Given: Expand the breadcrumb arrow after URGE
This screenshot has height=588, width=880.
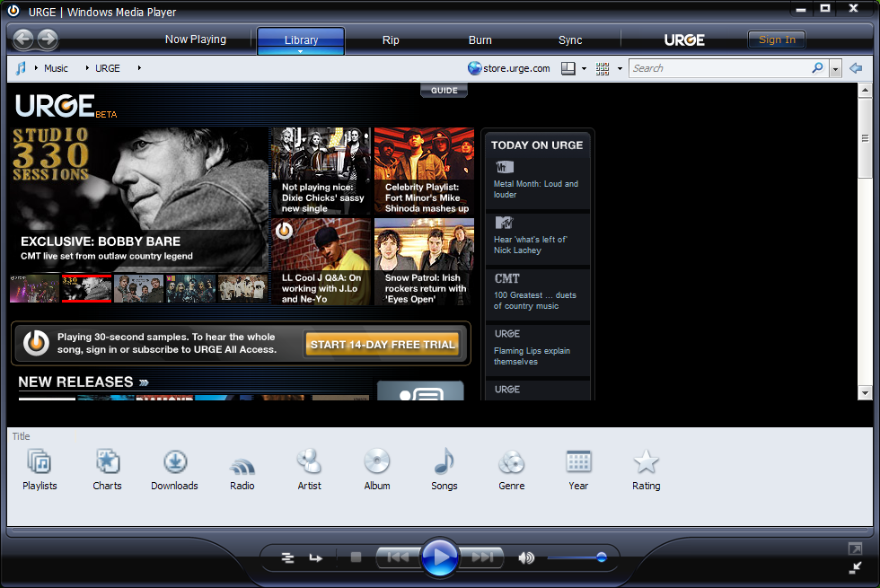Looking at the screenshot, I should 139,68.
